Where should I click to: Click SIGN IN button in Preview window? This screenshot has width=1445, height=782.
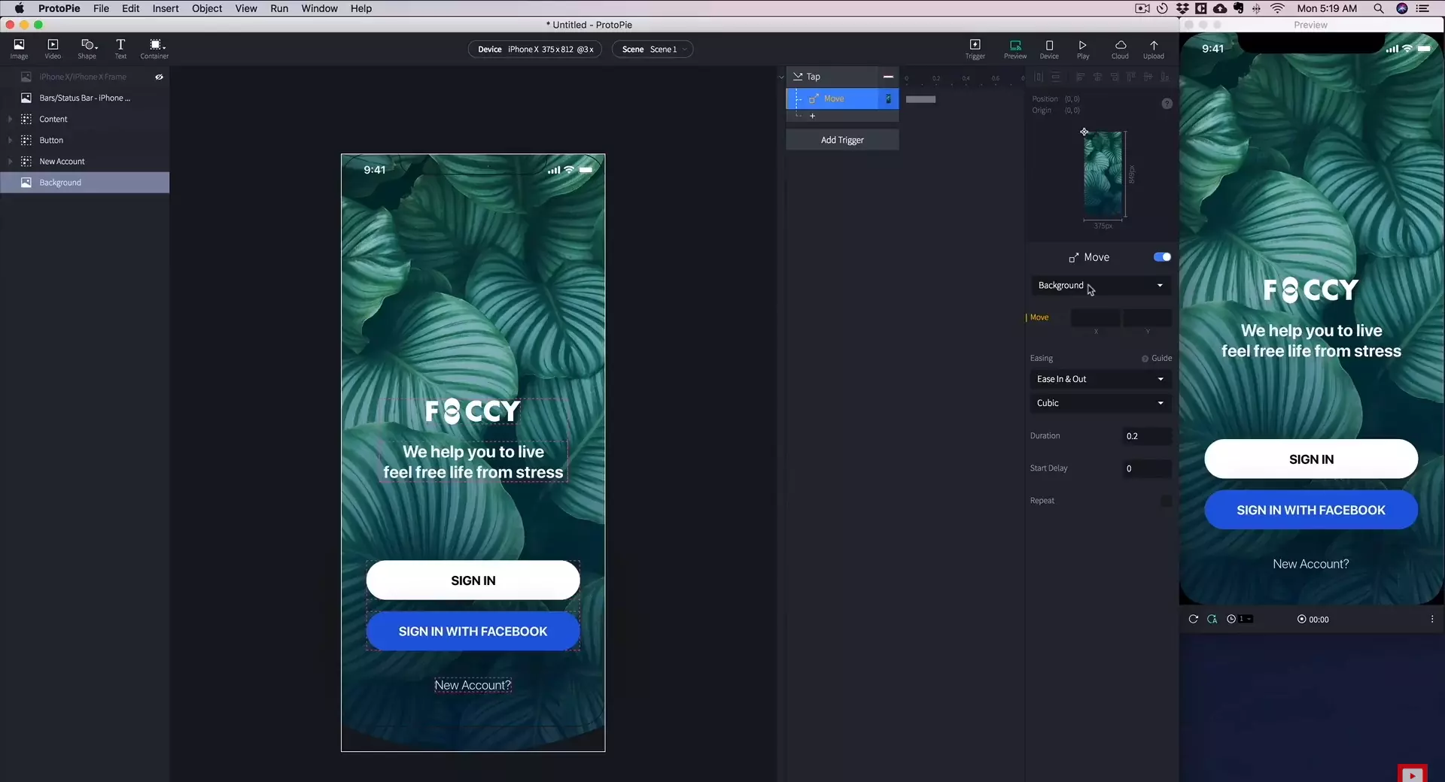click(x=1311, y=459)
